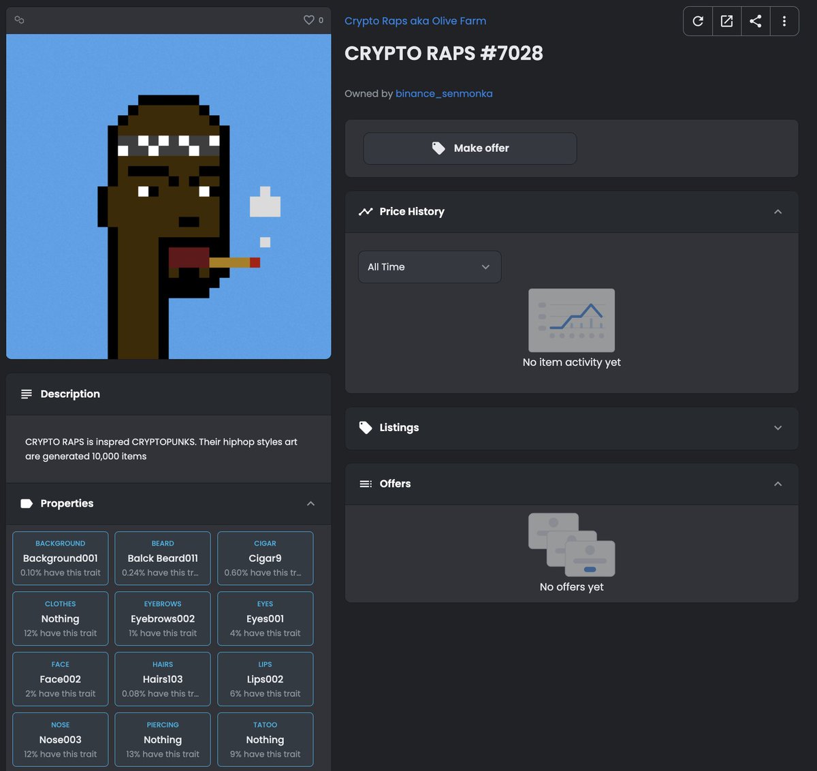
Task: Open item in new window icon
Action: point(726,21)
